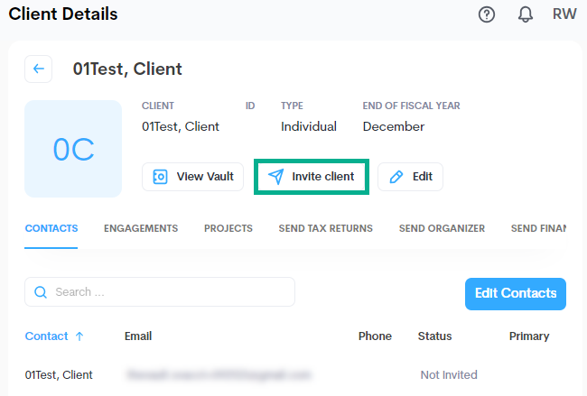Sort by the Contact column arrow
587x396 pixels.
point(79,336)
